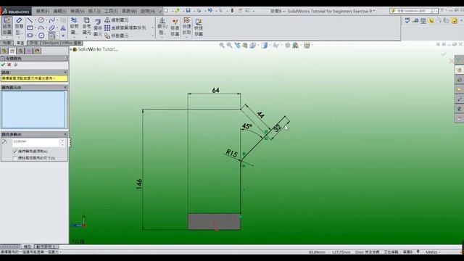Screen dimensions: 464x261
Task: Open the Line tool dropdown arrow
Action: (x=35, y=20)
